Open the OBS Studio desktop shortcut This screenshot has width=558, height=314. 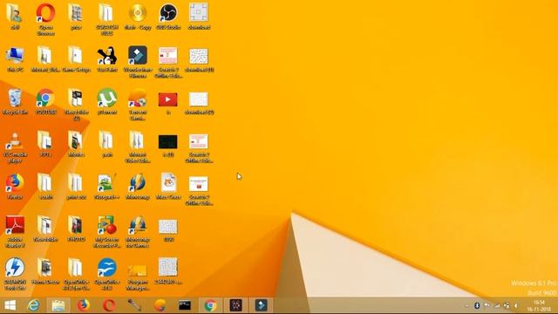click(168, 13)
